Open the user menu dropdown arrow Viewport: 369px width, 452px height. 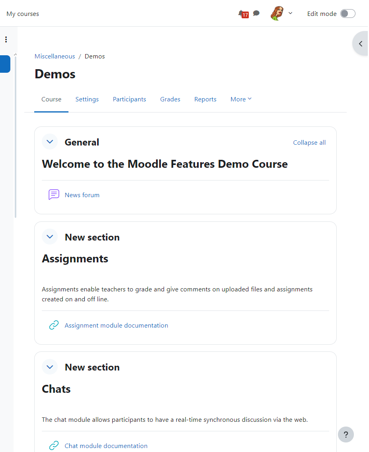(x=291, y=13)
